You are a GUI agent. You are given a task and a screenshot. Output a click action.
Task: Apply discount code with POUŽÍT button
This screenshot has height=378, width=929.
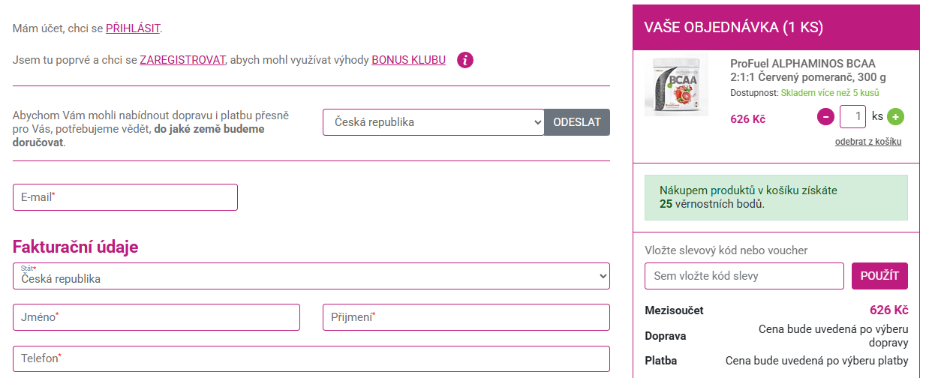879,276
